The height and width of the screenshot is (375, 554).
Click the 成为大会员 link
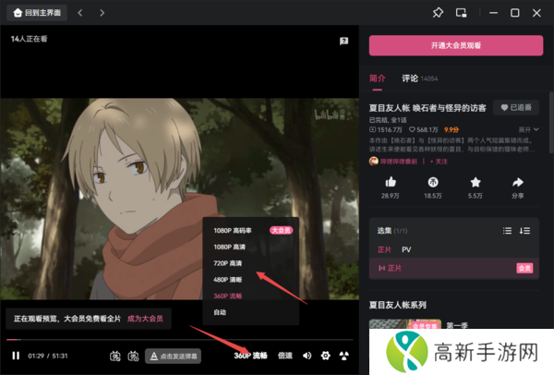coord(145,319)
